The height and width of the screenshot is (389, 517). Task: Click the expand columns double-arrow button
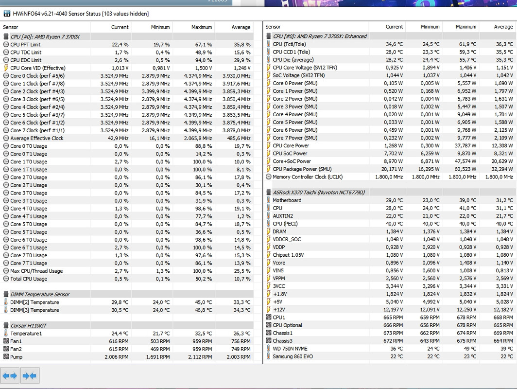point(10,375)
